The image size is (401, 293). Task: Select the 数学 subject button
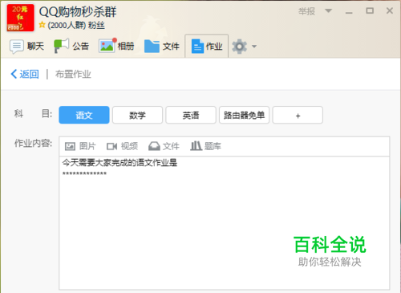point(137,115)
